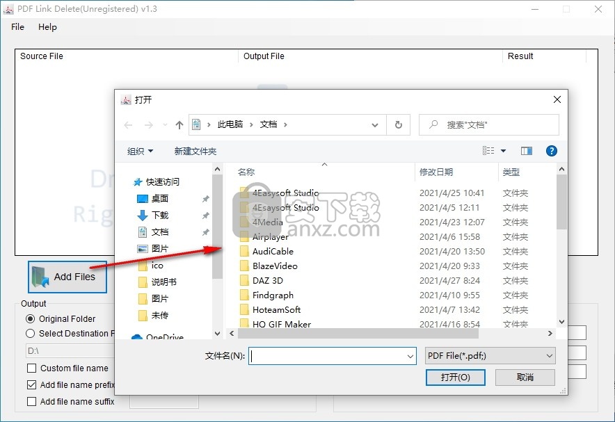615x422 pixels.
Task: Open 下载 in the sidebar
Action: [x=160, y=215]
